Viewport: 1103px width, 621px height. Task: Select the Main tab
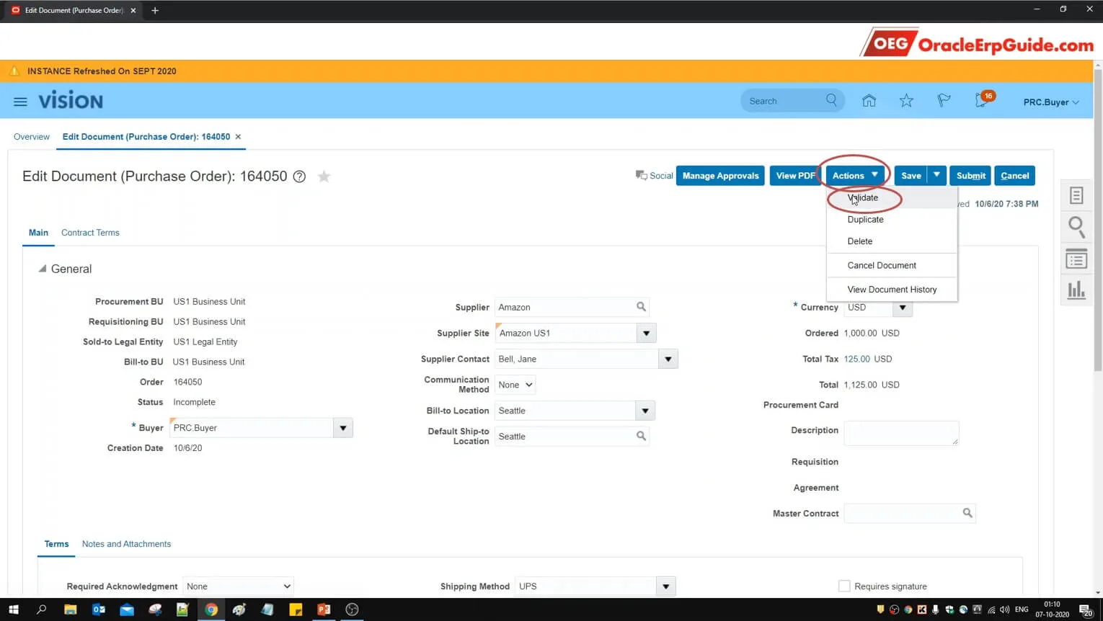tap(38, 233)
